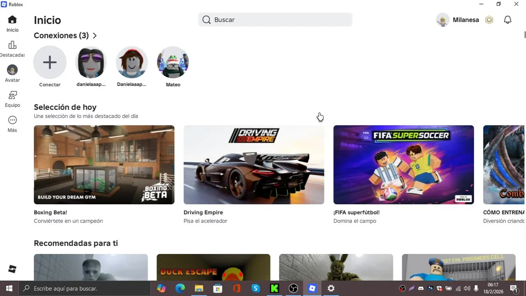This screenshot has height=296, width=526.
Task: Switch to OBS Studio in taskbar
Action: coord(293,289)
